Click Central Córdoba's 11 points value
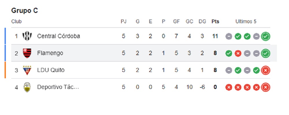This screenshot has height=115, width=289. pos(215,36)
